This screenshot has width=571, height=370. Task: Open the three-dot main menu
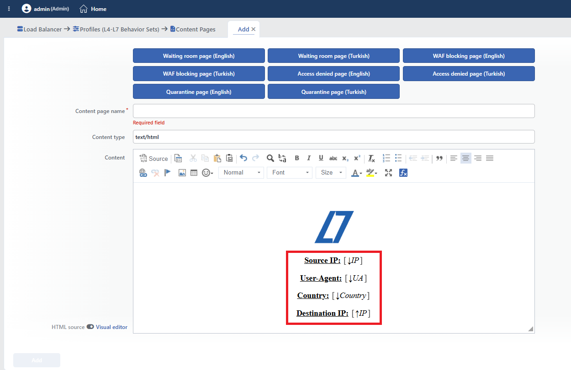click(9, 9)
